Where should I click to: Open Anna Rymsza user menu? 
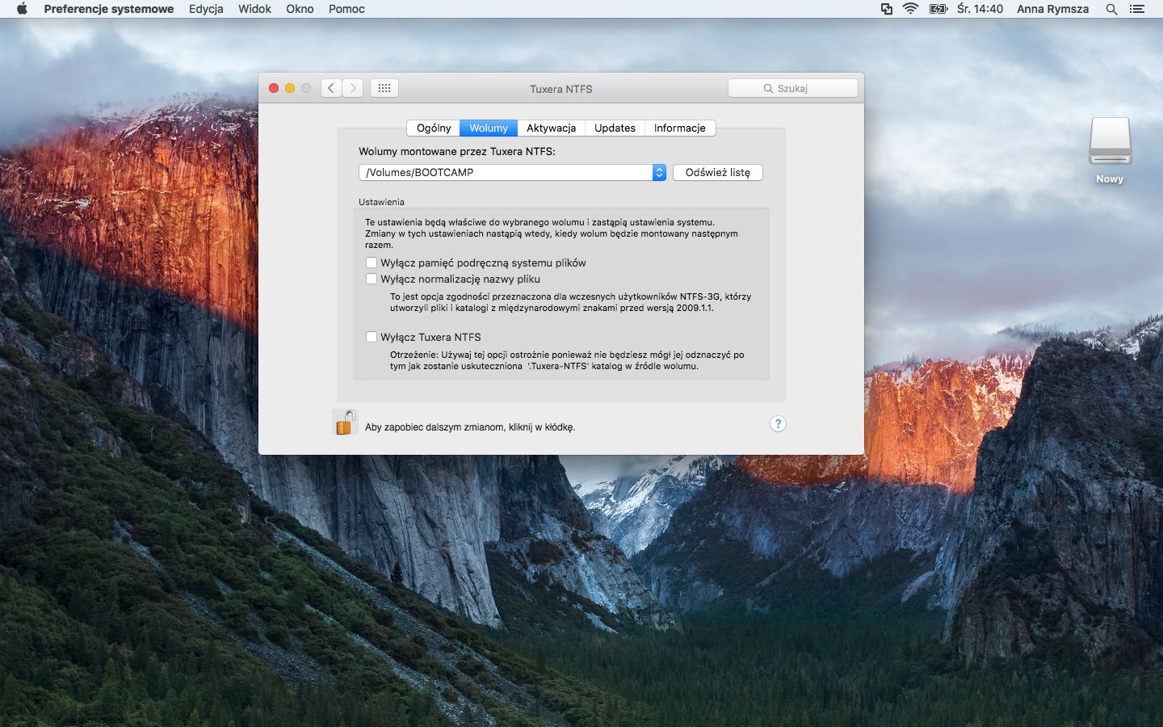(x=1052, y=9)
